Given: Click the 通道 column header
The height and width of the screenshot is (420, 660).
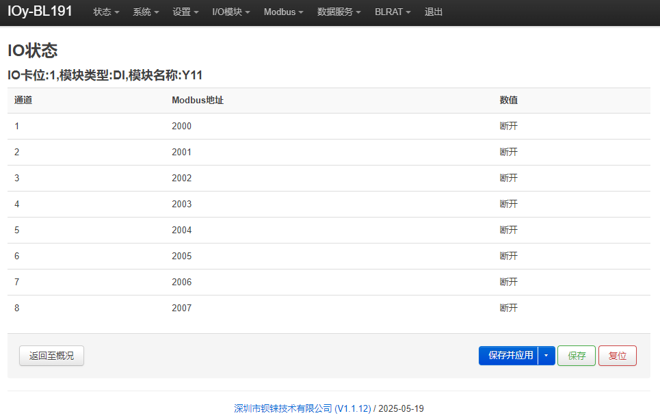Looking at the screenshot, I should pyautogui.click(x=23, y=100).
